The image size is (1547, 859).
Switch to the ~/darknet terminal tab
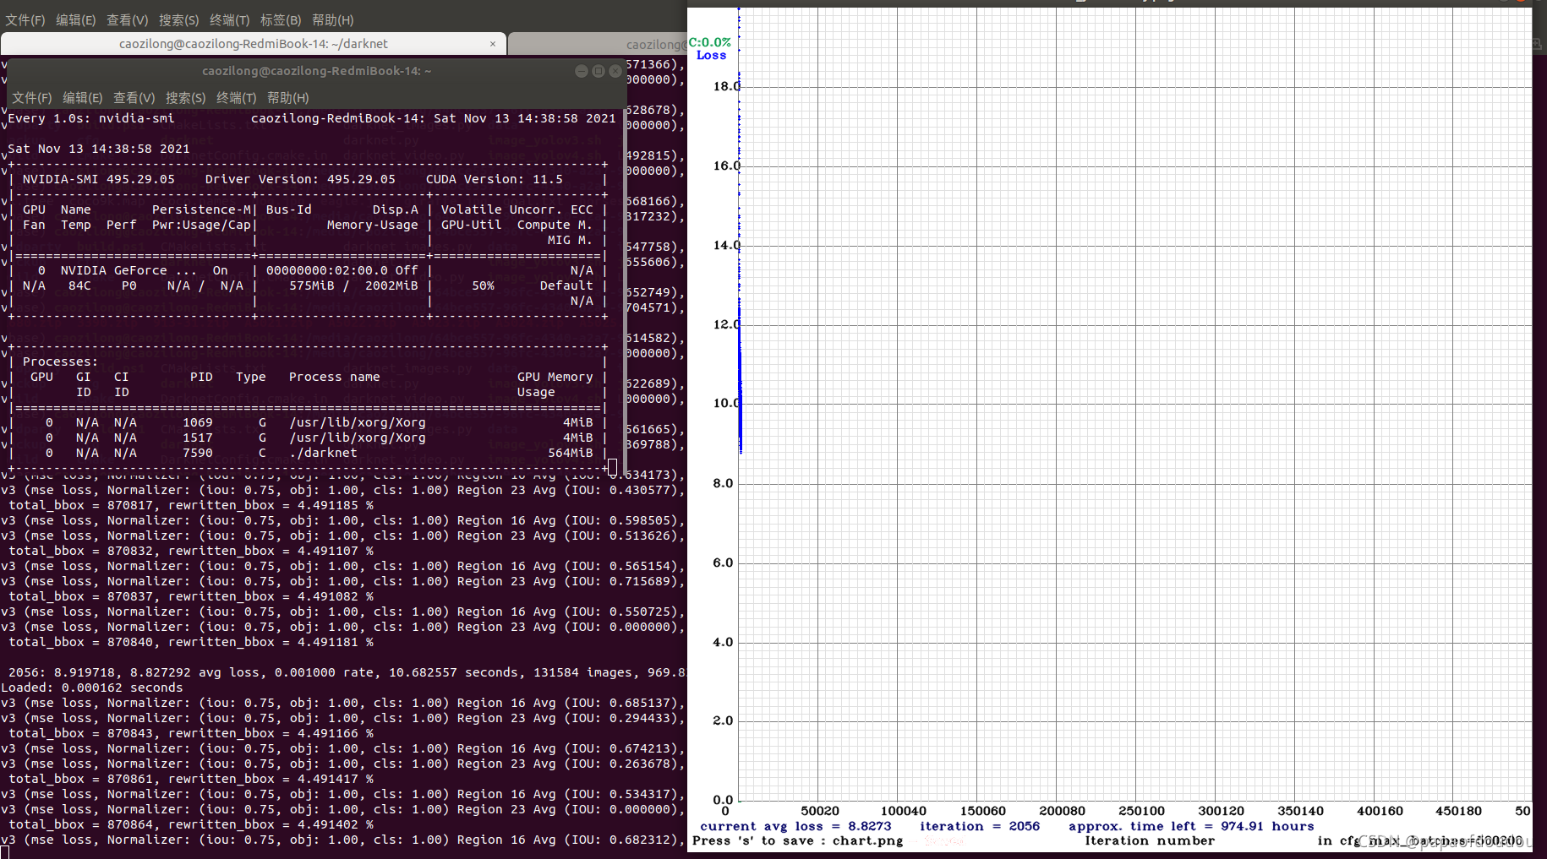click(x=254, y=44)
